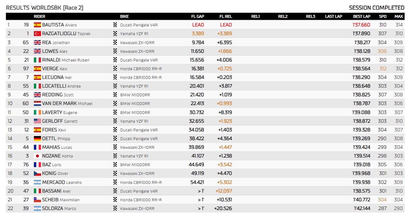
Task: Click the Japanese flag next to NOZANE
Action: pos(37,156)
